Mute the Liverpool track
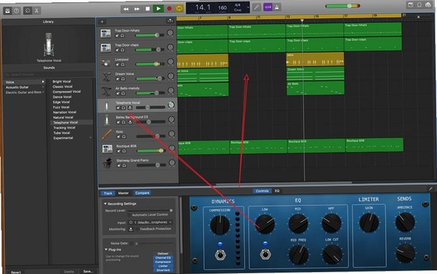This screenshot has width=437, height=274. [117, 65]
